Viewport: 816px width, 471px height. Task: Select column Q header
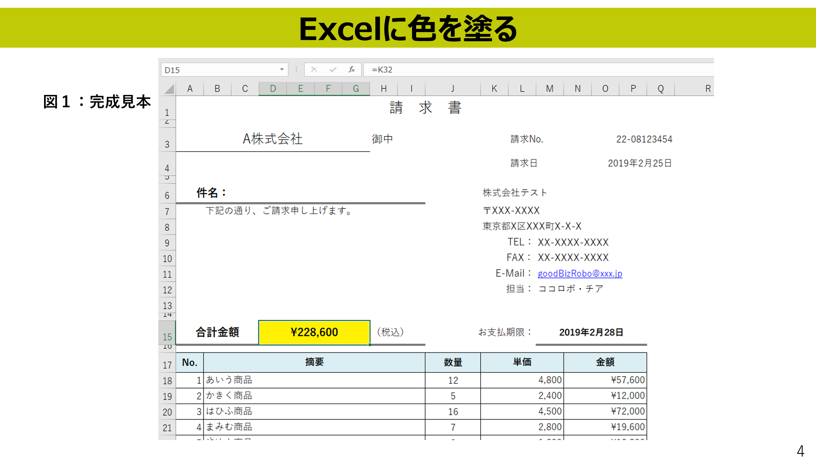661,89
